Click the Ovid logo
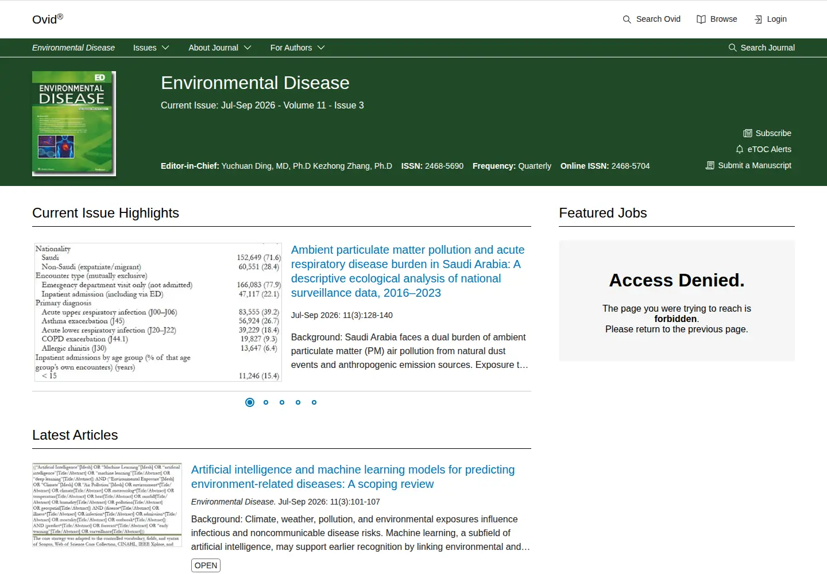The width and height of the screenshot is (827, 574). pos(48,19)
